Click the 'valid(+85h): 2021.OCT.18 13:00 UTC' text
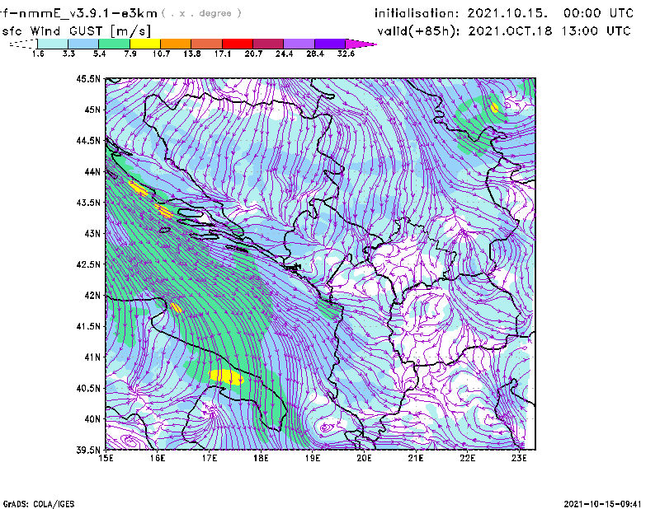660x509 pixels. pos(504,31)
